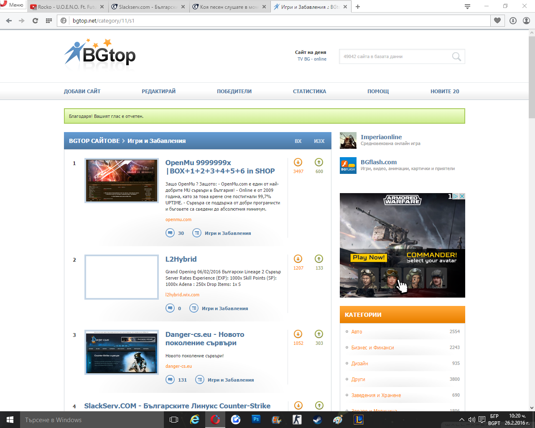This screenshot has height=428, width=535.
Task: Open the Imperiaonline sidebar link
Action: pyautogui.click(x=381, y=137)
